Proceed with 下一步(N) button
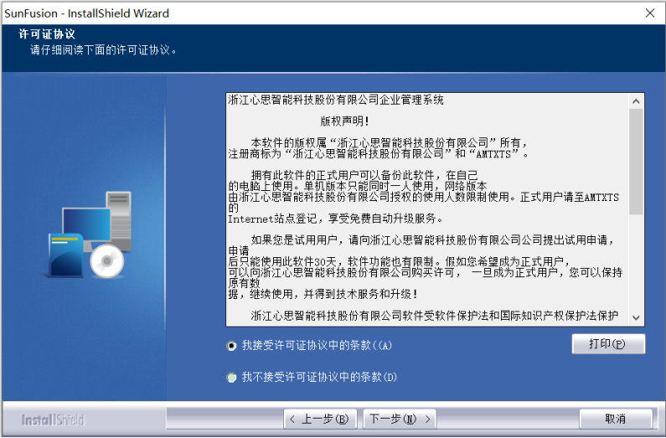The image size is (666, 438). [400, 420]
